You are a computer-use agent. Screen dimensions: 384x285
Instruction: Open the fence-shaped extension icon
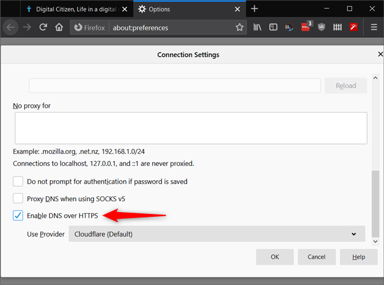tap(337, 27)
